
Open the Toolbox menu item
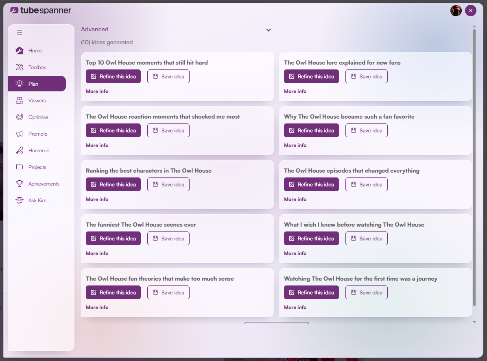37,67
